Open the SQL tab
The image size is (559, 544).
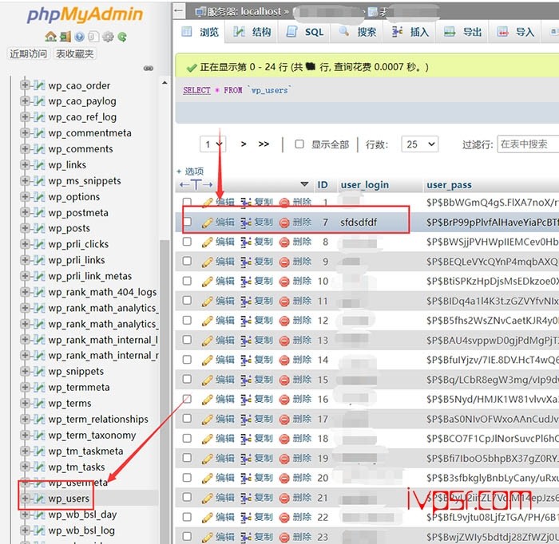(x=305, y=32)
